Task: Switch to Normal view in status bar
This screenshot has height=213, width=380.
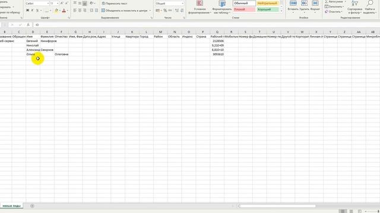Action: pyautogui.click(x=343, y=211)
